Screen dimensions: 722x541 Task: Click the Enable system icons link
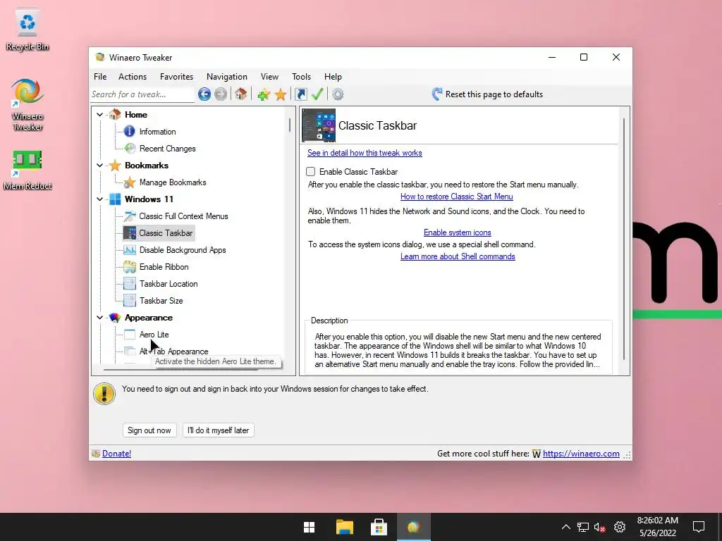click(457, 232)
